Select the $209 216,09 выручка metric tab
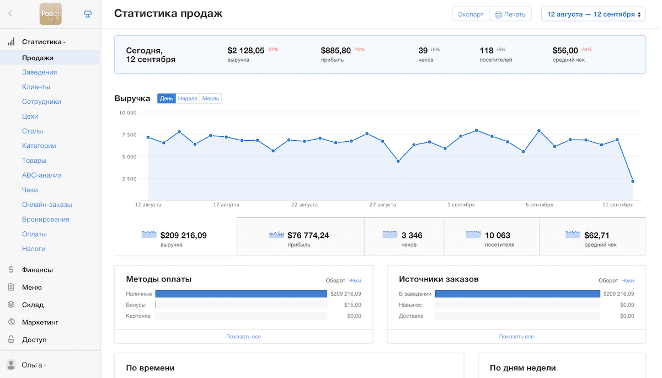Image resolution: width=662 pixels, height=378 pixels. click(x=175, y=237)
